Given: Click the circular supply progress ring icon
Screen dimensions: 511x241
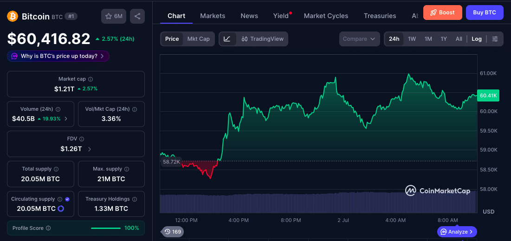Looking at the screenshot, I should point(61,209).
